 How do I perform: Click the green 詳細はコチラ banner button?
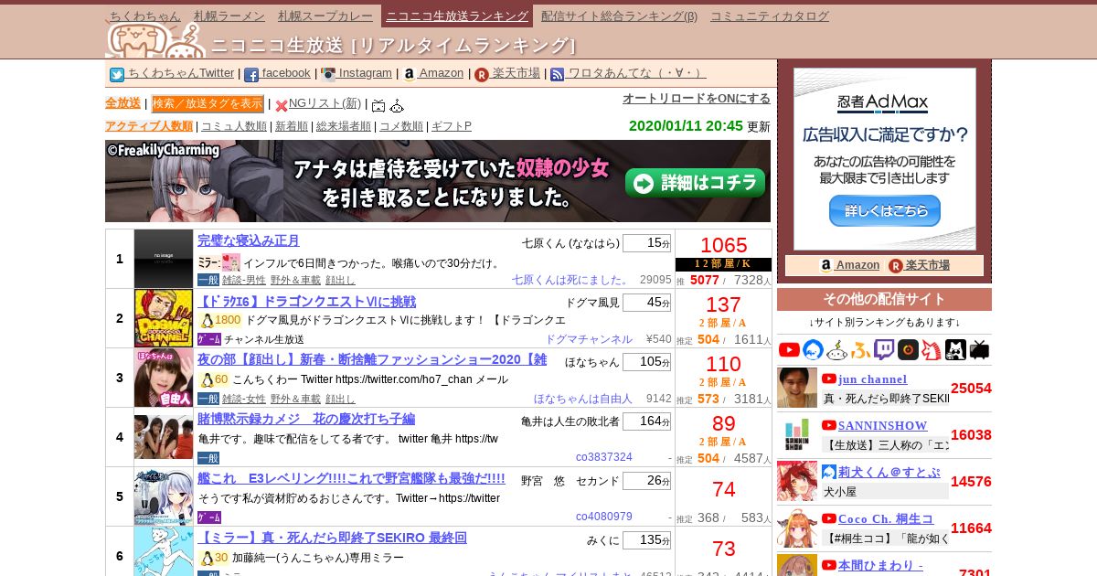[x=696, y=183]
